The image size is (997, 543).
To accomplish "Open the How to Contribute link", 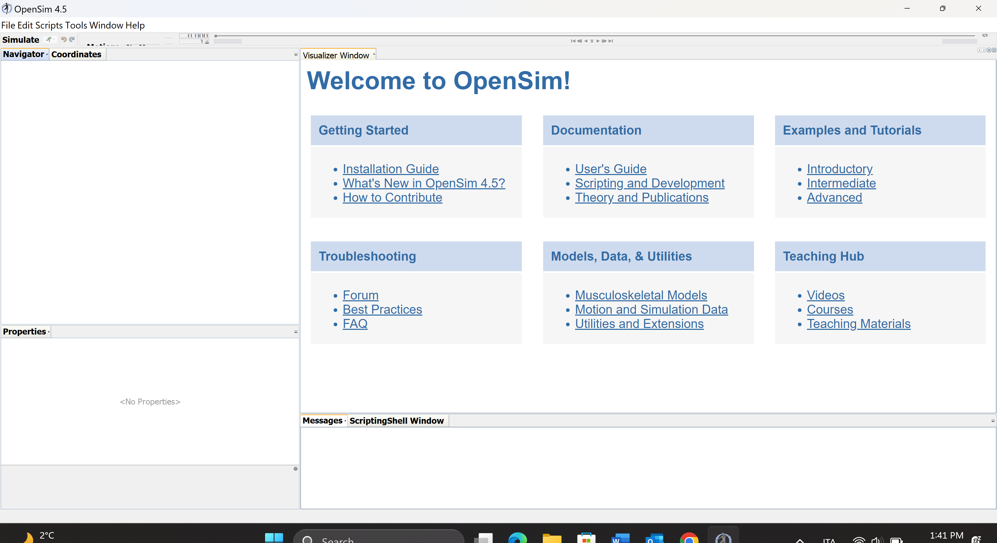I will [x=393, y=198].
